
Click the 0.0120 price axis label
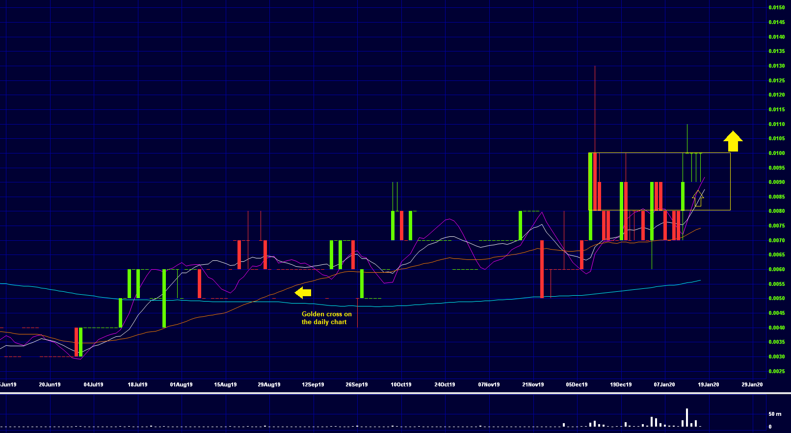click(776, 95)
